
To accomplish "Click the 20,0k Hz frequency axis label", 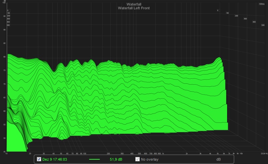I will [264, 154].
